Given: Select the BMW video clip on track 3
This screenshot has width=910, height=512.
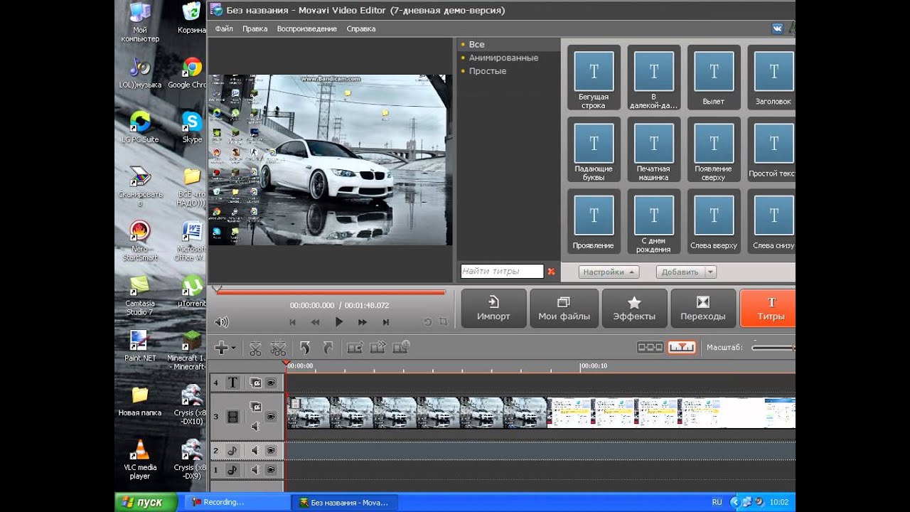Looking at the screenshot, I should (417, 413).
